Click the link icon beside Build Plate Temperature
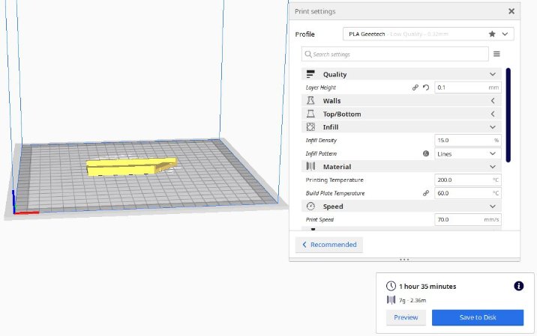 click(x=425, y=193)
